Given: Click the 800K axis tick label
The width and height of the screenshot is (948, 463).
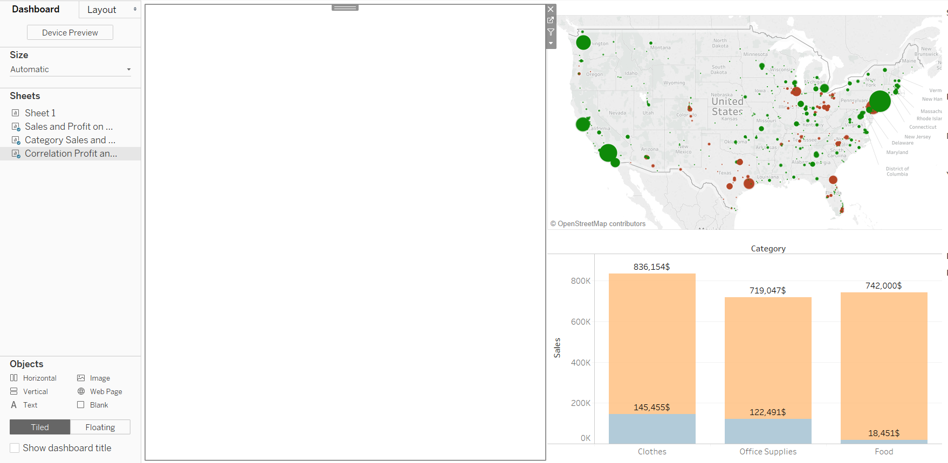Looking at the screenshot, I should coord(581,281).
